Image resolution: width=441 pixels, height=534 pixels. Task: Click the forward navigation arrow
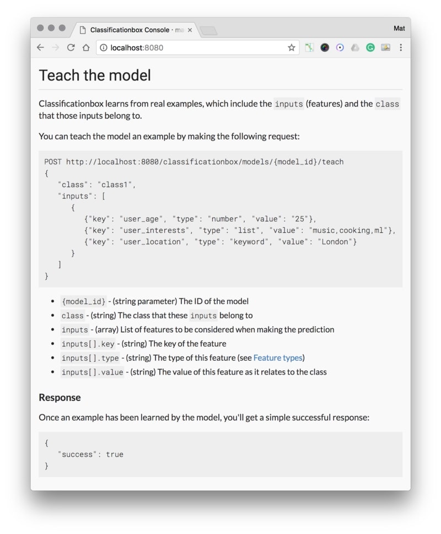coord(56,47)
